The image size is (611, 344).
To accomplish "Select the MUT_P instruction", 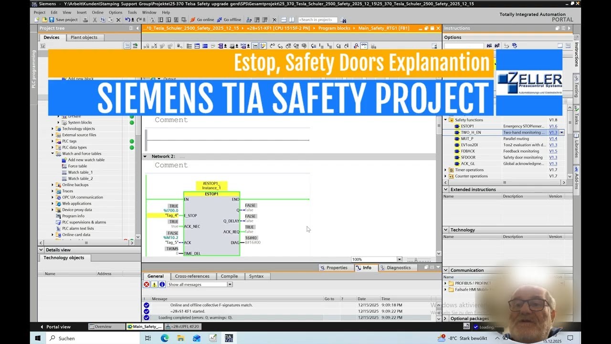I will (x=467, y=139).
